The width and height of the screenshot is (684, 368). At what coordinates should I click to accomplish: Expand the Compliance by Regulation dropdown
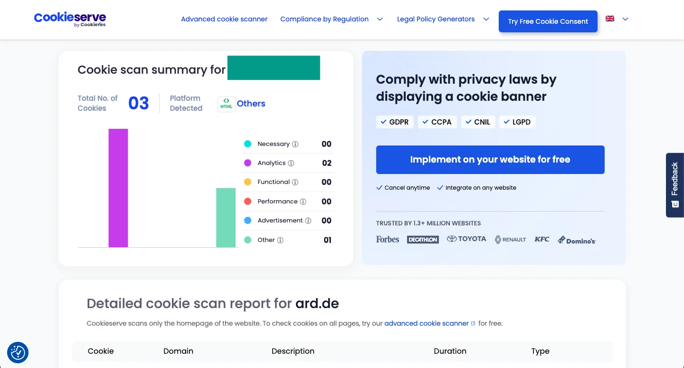coord(331,19)
